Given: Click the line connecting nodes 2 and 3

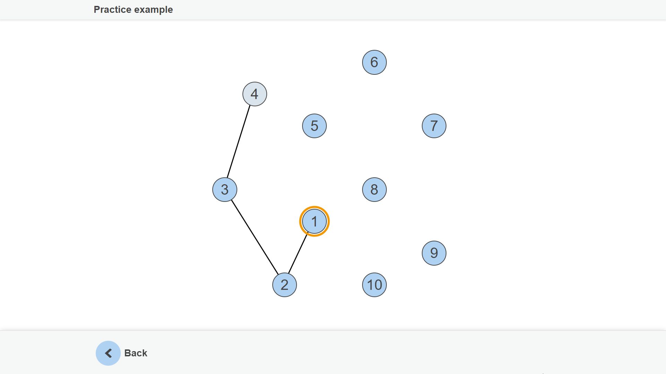Looking at the screenshot, I should pyautogui.click(x=255, y=238).
